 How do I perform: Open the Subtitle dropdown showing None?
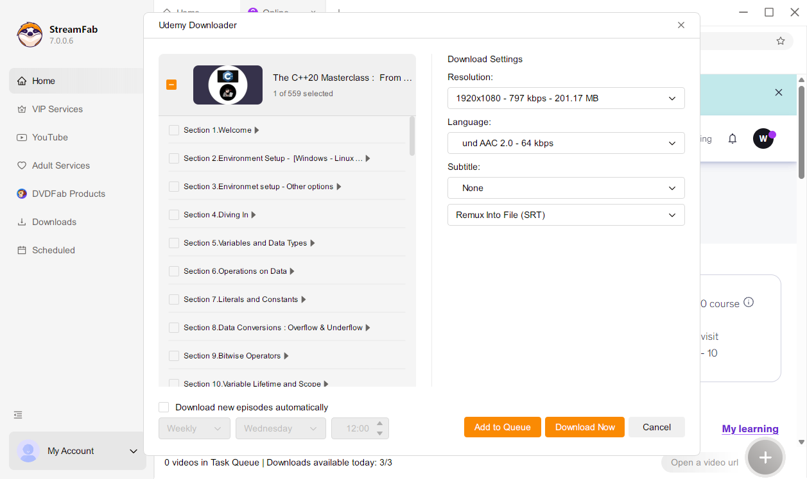tap(566, 188)
